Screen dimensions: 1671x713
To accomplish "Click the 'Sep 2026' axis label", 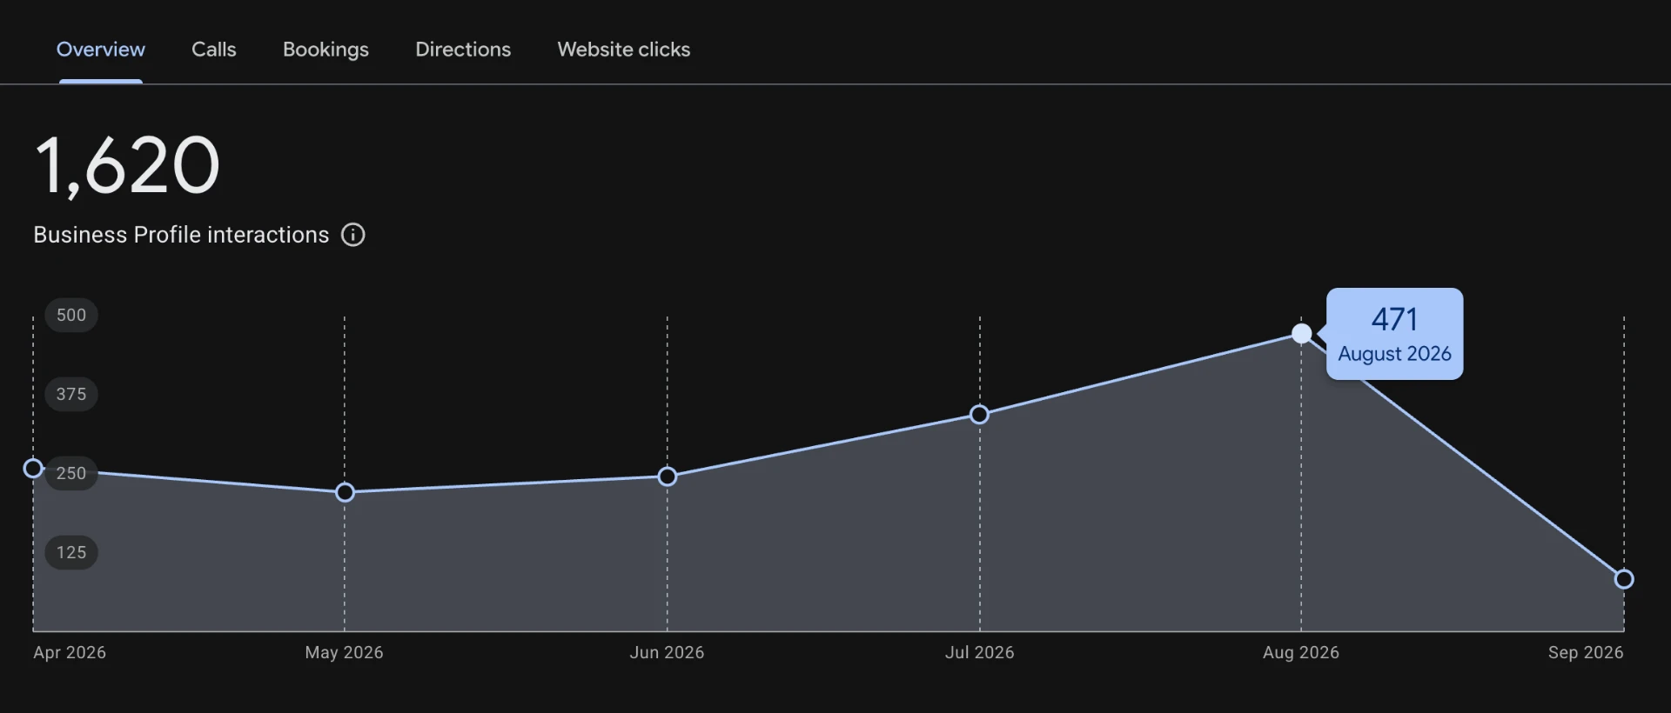I will (1586, 652).
